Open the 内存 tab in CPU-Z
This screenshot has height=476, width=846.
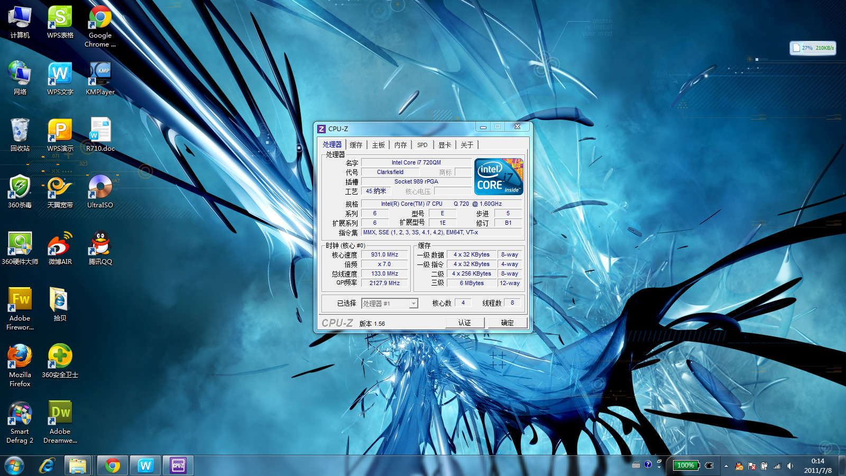pyautogui.click(x=400, y=145)
